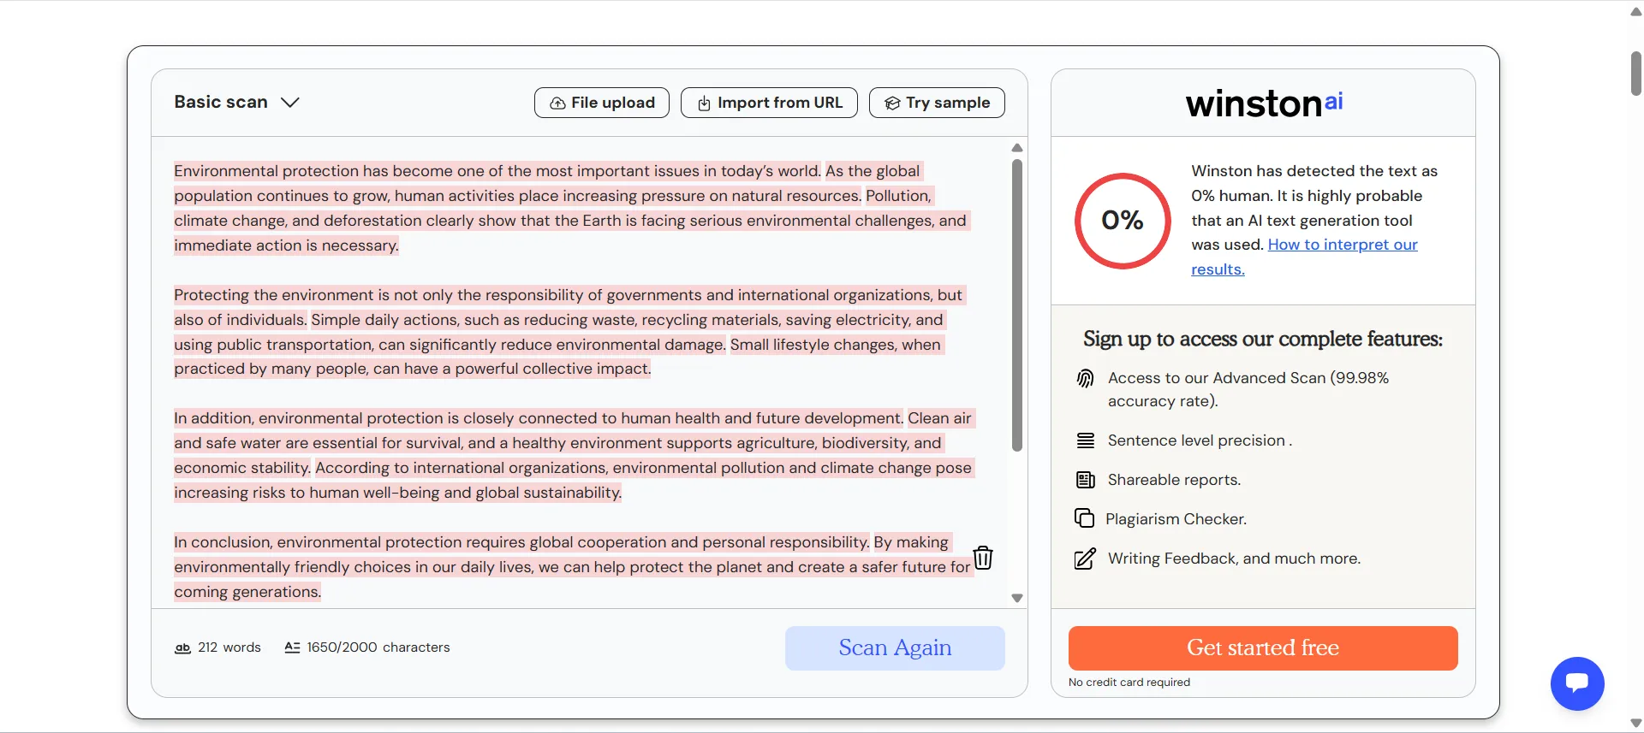Click the Plagiarism Checker copy icon

click(1084, 518)
